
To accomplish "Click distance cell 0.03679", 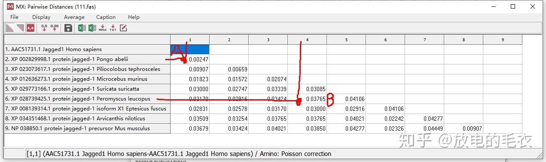I will tap(190, 128).
